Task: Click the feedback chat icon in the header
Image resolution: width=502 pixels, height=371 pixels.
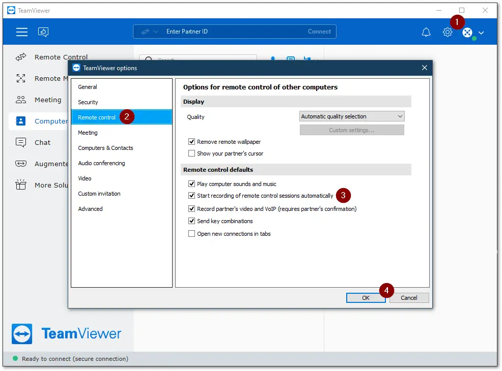Action: (43, 32)
